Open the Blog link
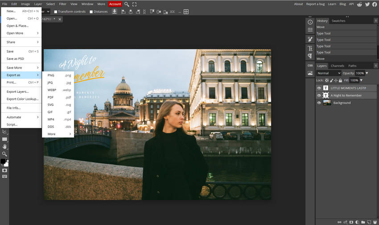The image size is (379, 225). tap(342, 4)
